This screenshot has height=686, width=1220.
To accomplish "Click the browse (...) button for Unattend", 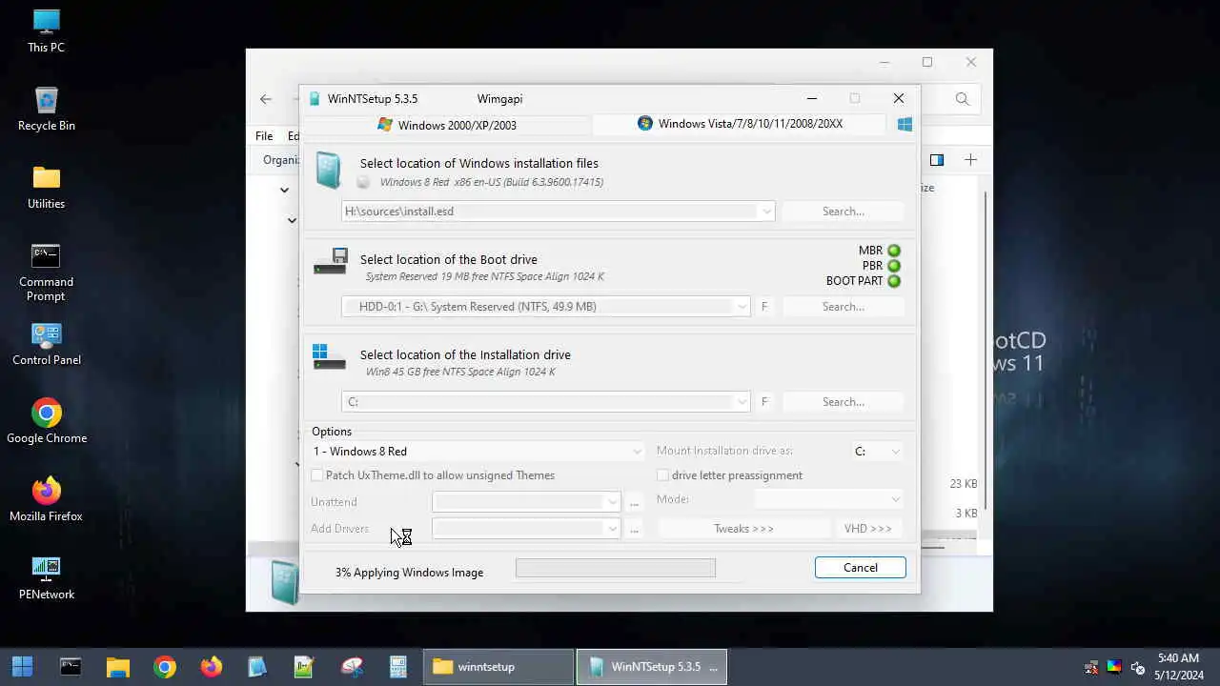I will point(634,502).
